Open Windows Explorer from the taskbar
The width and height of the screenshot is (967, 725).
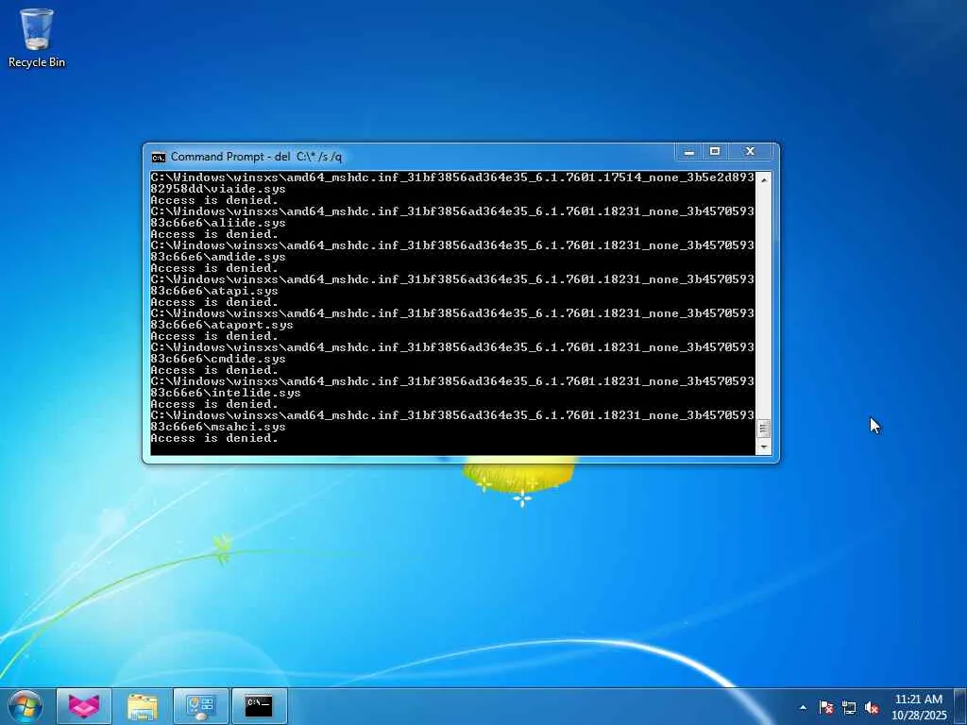[x=143, y=706]
